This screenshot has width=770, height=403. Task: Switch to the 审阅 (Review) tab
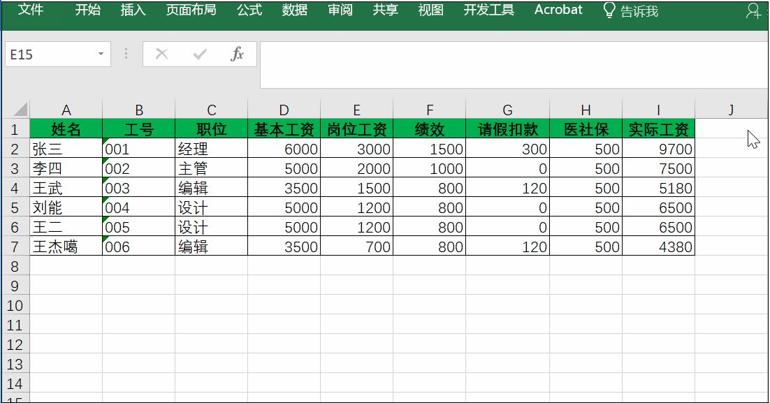(340, 10)
